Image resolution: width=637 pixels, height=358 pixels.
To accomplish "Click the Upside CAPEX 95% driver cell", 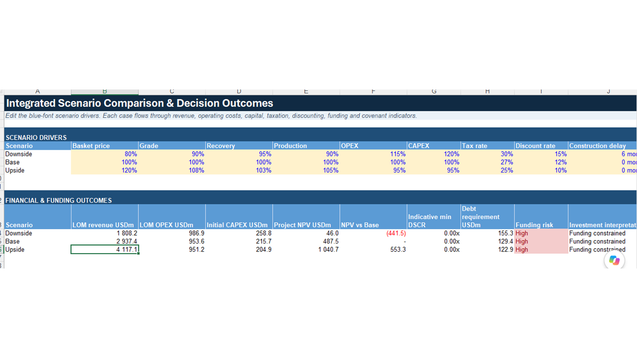I will pyautogui.click(x=434, y=171).
